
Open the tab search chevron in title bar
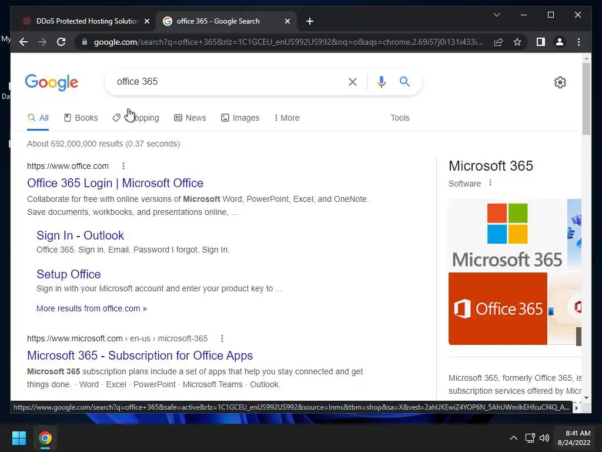[x=496, y=15]
